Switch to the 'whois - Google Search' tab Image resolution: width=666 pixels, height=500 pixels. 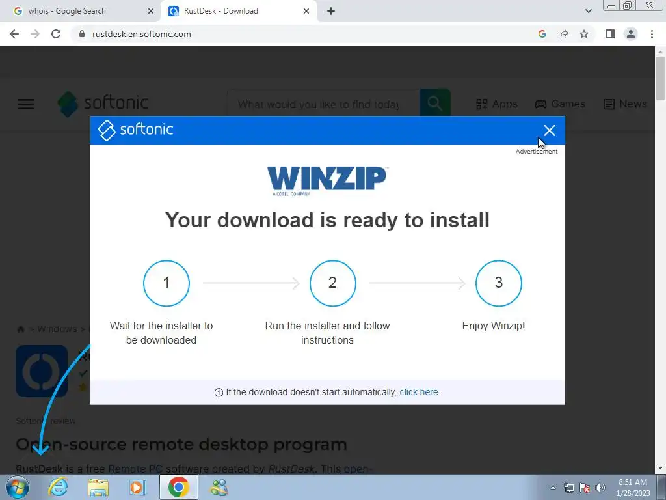tap(67, 11)
